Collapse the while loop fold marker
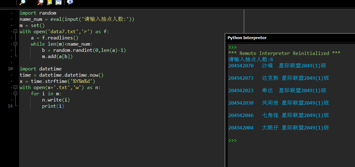355x167 pixels. [15, 44]
